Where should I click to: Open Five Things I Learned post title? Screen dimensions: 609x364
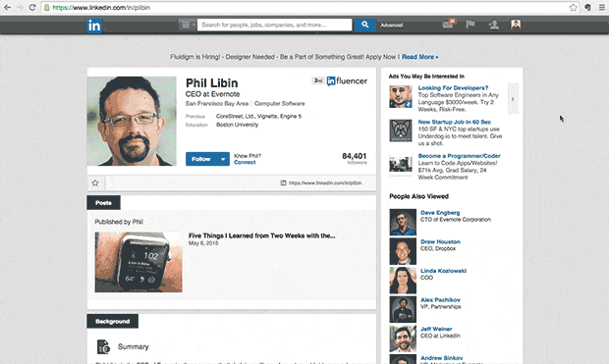point(262,235)
